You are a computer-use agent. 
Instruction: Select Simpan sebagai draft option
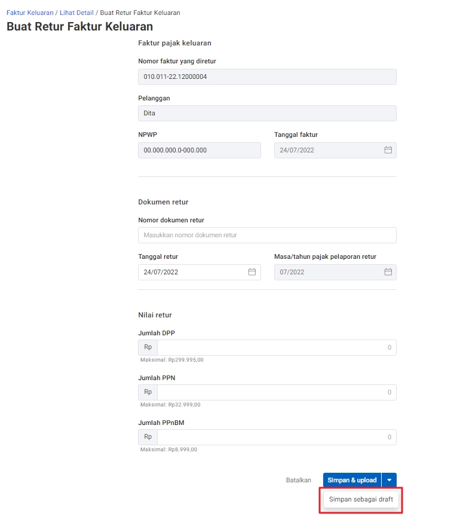[x=361, y=499]
